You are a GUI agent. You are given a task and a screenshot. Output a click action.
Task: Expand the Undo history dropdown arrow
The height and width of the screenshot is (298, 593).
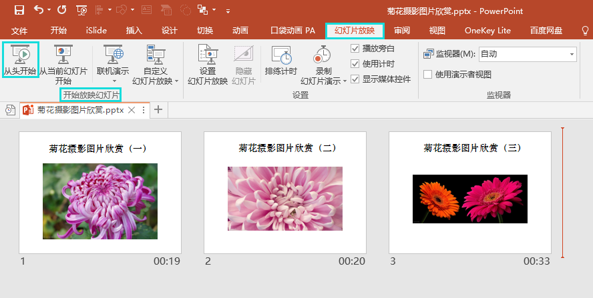49,10
